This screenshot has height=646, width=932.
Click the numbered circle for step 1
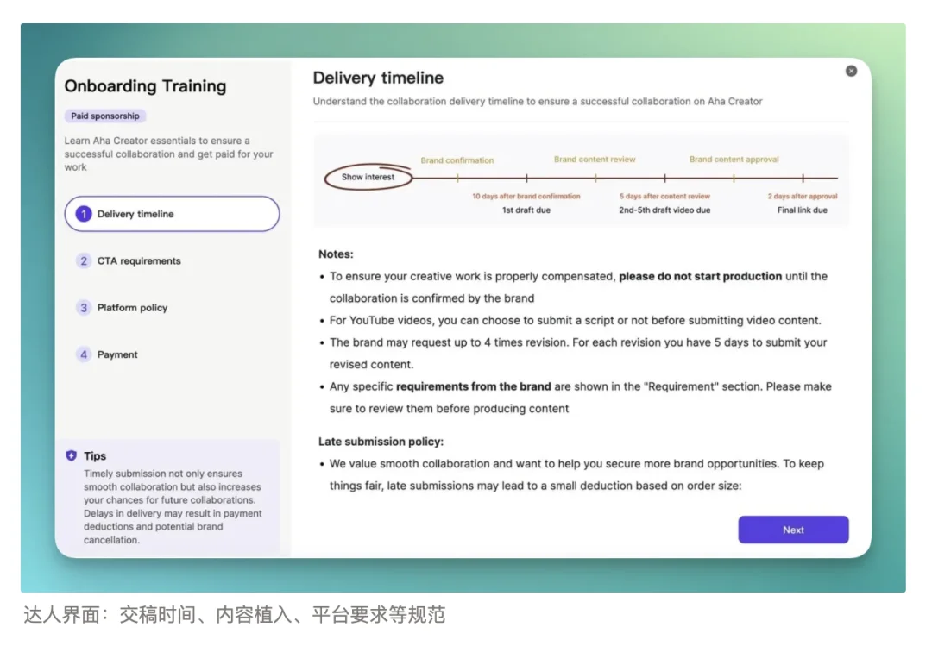point(84,213)
